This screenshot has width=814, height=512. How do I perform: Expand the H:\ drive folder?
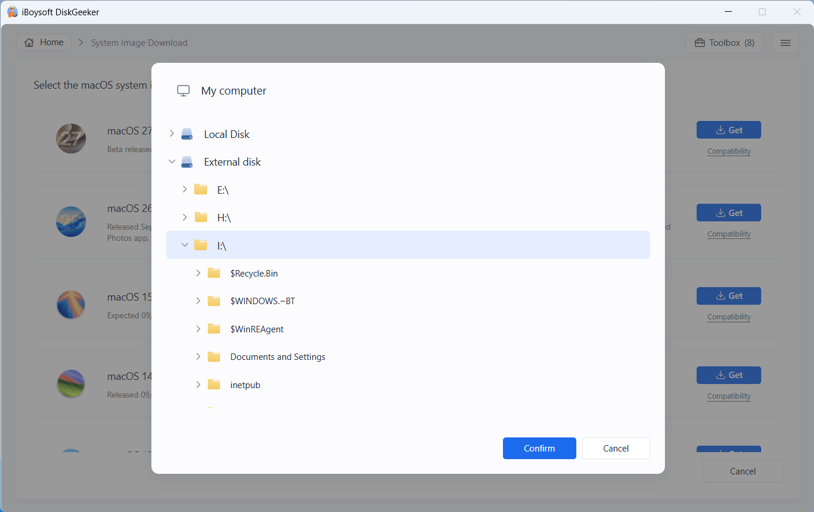185,217
